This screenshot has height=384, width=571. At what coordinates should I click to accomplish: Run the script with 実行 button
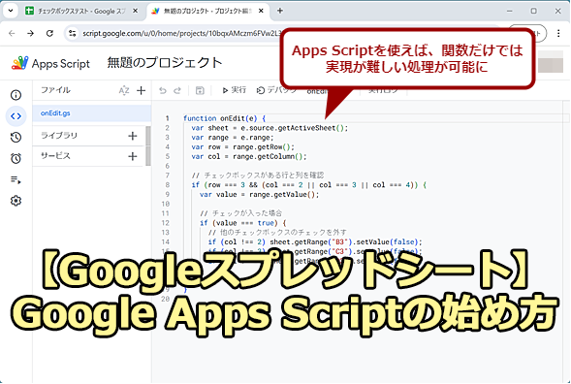point(235,90)
